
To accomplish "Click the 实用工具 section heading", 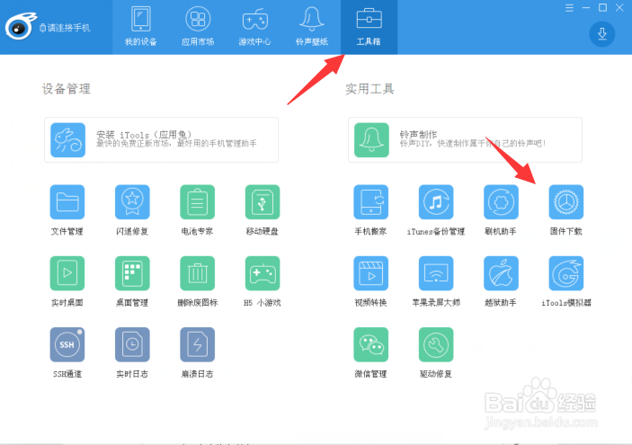I will coord(369,89).
